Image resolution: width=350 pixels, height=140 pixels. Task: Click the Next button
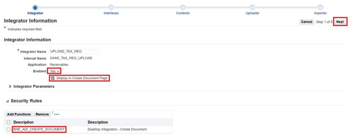click(340, 22)
